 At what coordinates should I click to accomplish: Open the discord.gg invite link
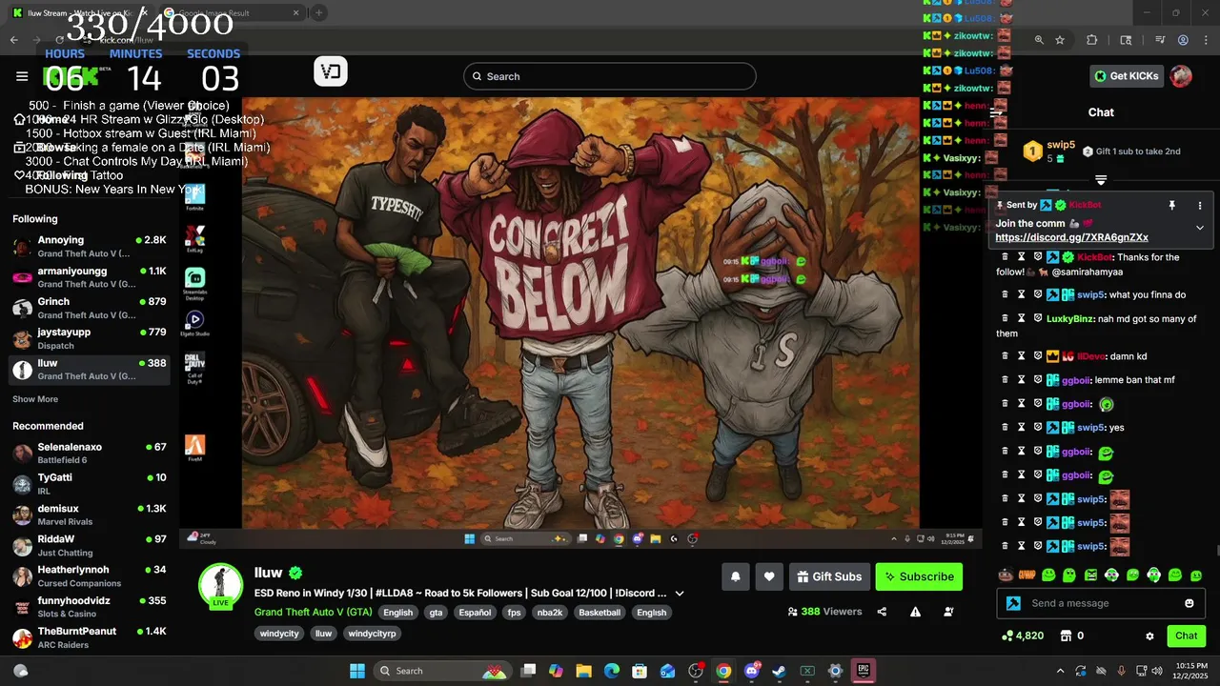point(1071,237)
